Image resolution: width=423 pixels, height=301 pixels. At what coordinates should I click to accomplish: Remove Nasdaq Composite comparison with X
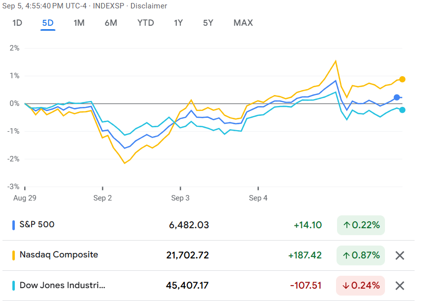(x=400, y=255)
